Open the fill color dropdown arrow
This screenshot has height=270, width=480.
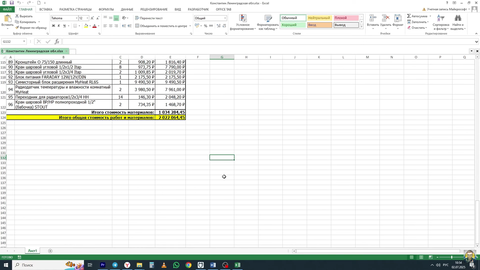tap(90, 26)
